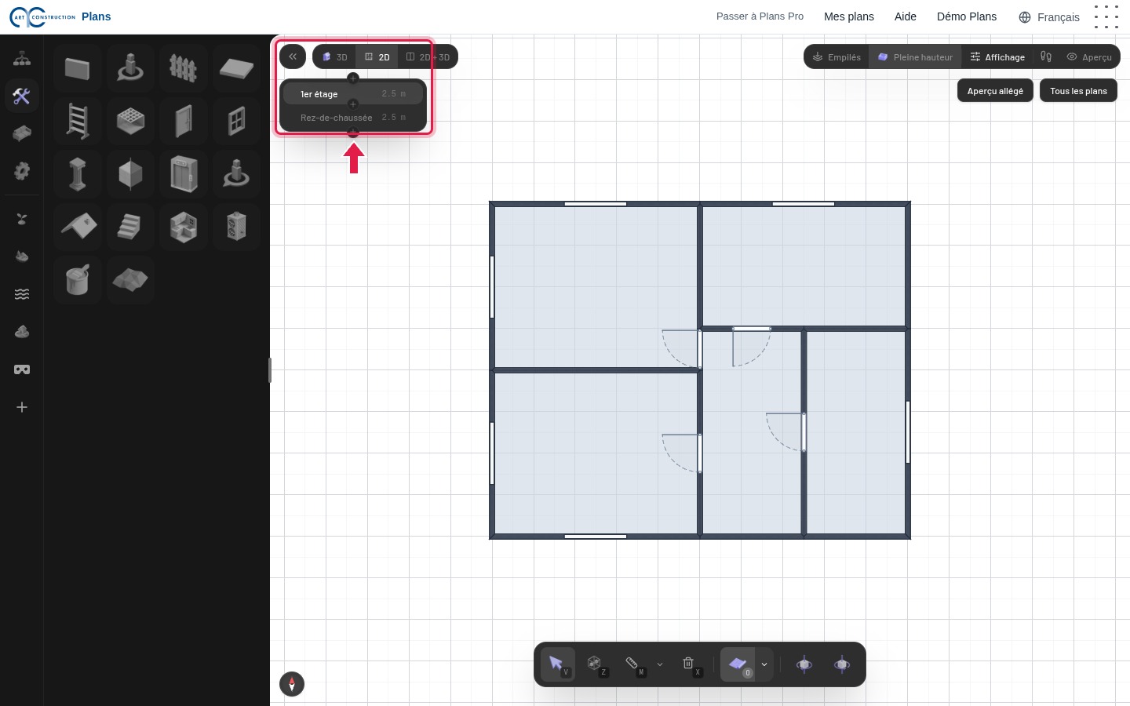Choose the door element icon

[183, 122]
